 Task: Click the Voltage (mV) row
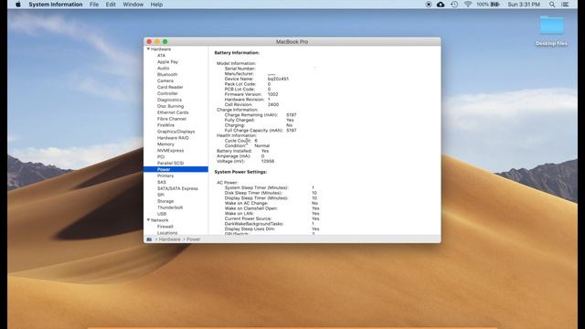tap(246, 162)
